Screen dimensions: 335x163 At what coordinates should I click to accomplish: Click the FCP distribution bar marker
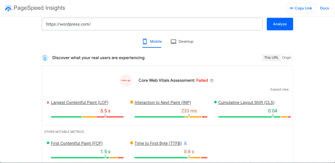tap(105, 157)
